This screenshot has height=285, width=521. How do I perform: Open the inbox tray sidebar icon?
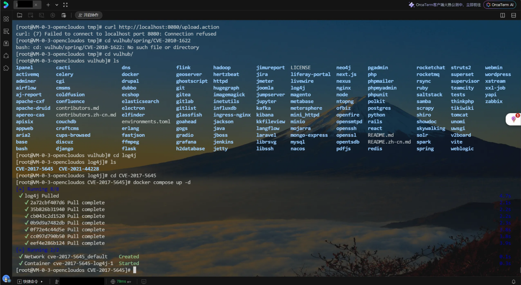coord(6,44)
